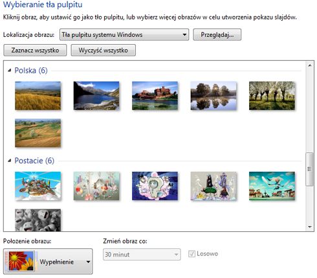
Task: Select the trees reflected in pond wallpaper
Action: (x=213, y=96)
